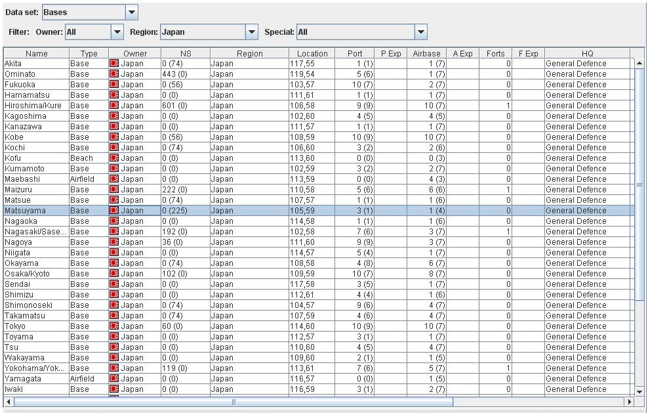Viewport: 648px width, 413px height.
Task: Select the Shimonoseki base name
Action: 28,305
